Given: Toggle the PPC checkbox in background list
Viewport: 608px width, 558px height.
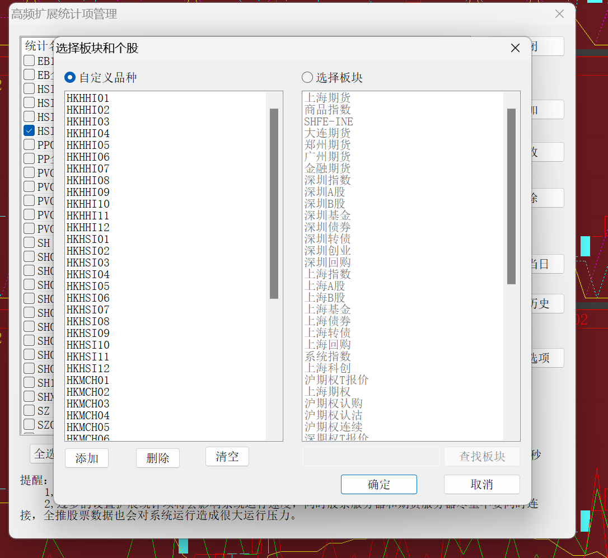Looking at the screenshot, I should coord(29,144).
